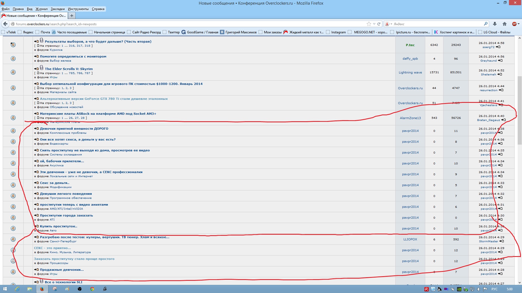Screen dimensions: 522x293
Task: Go to the Home page icon
Action: (x=505, y=24)
